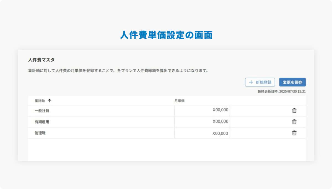Click the 最終更新日時 timestamp text
Image resolution: width=332 pixels, height=189 pixels.
[x=282, y=91]
